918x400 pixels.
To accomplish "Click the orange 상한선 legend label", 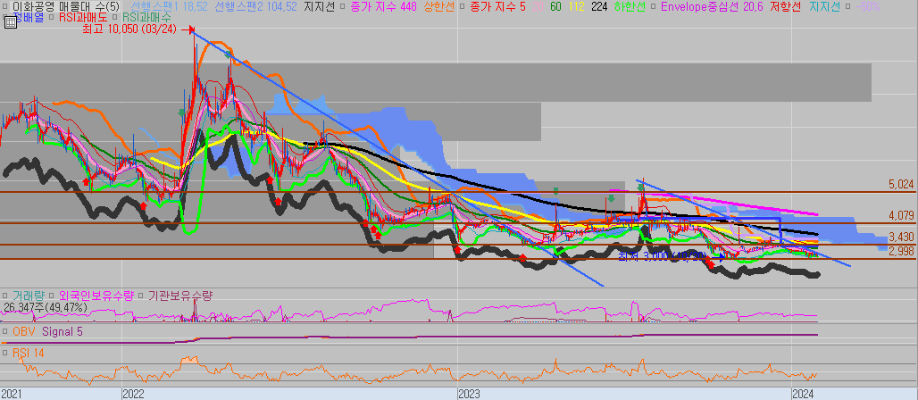I will click(x=439, y=6).
